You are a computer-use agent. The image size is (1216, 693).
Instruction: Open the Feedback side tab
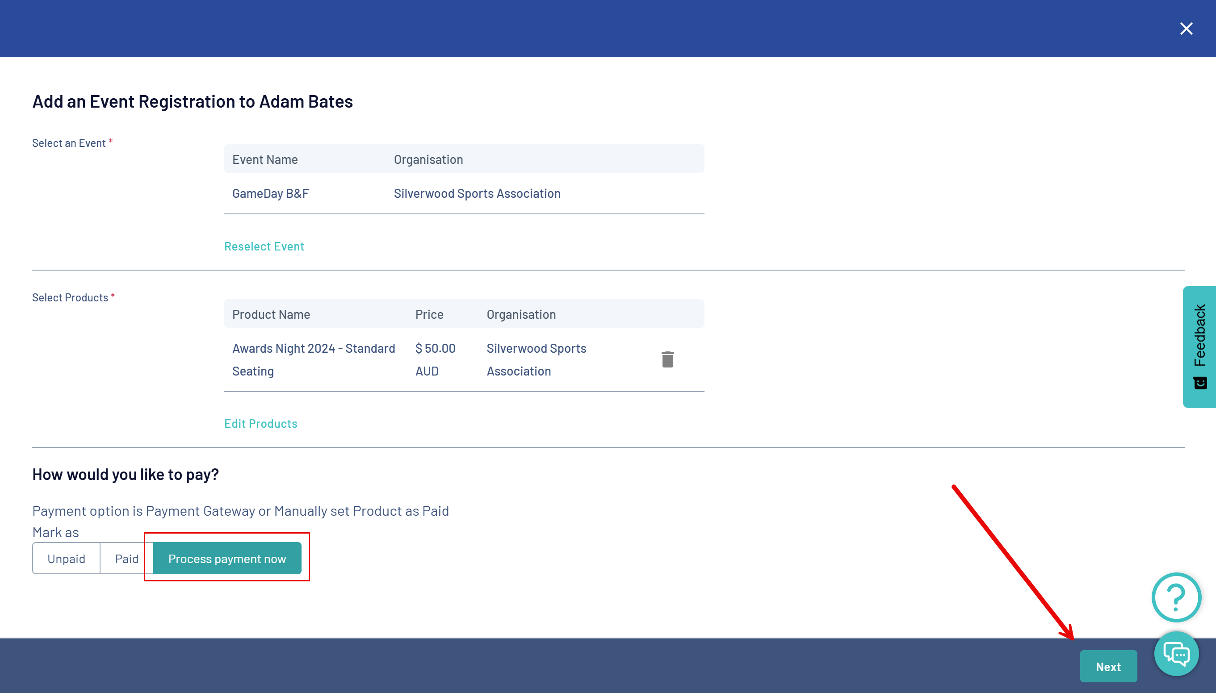[1199, 335]
